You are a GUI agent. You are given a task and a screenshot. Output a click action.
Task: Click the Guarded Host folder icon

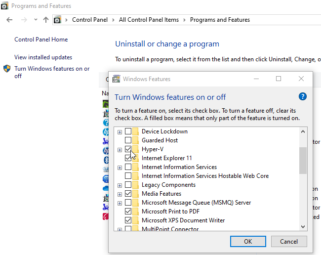(135, 140)
